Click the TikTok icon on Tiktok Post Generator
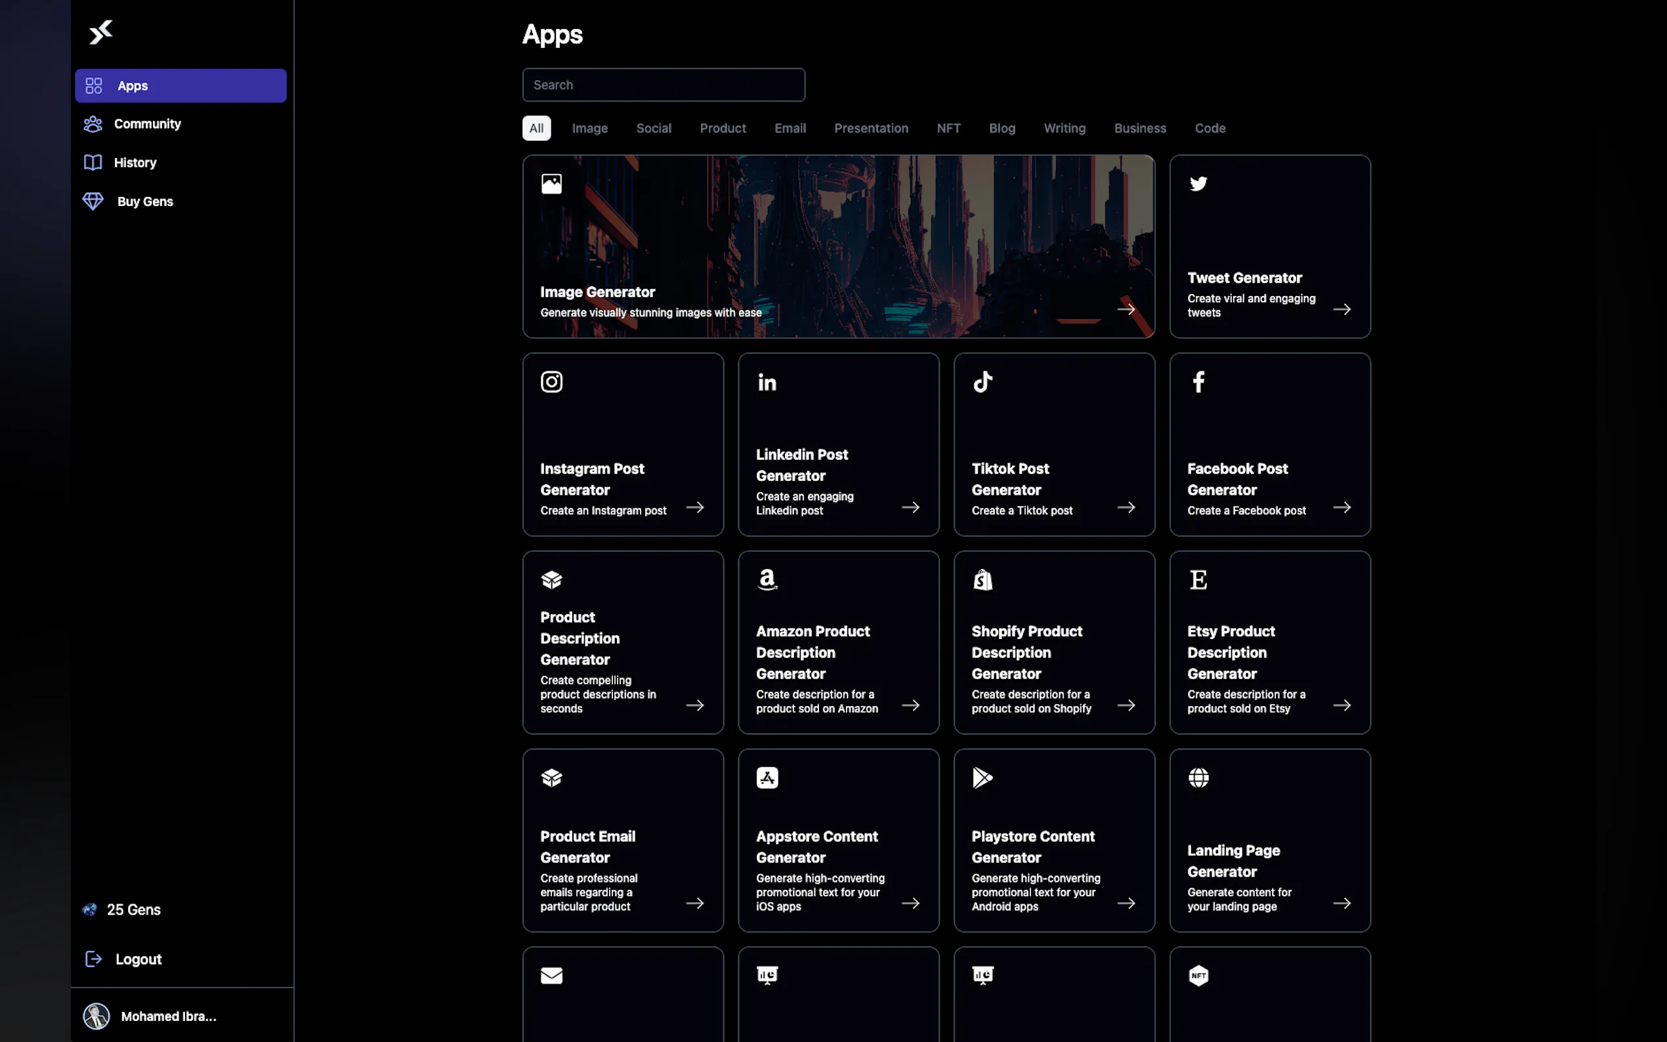The width and height of the screenshot is (1667, 1042). [x=982, y=382]
